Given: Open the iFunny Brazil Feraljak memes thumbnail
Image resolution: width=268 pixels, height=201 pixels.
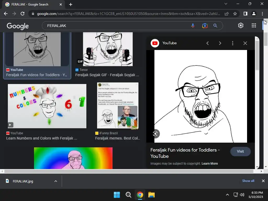Looking at the screenshot, I should point(118,105).
